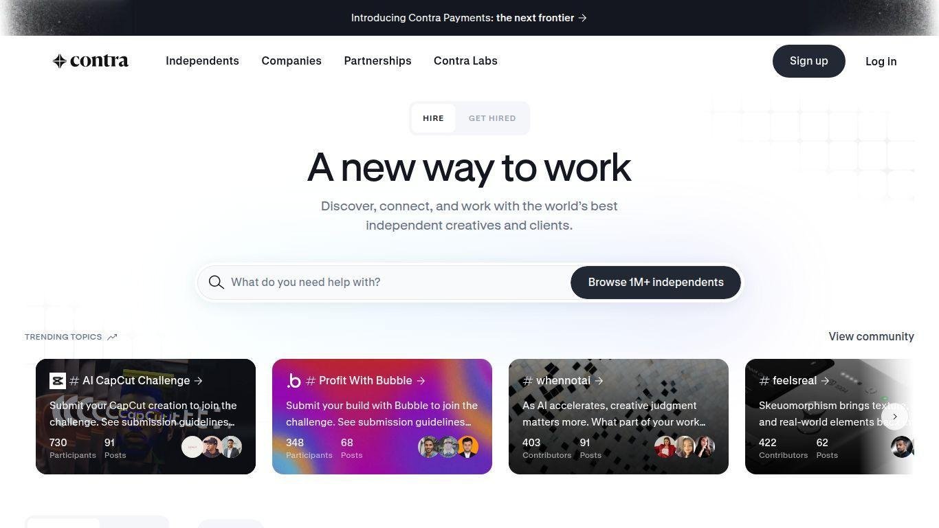
Task: Open the Partnerships nav menu
Action: click(x=377, y=61)
